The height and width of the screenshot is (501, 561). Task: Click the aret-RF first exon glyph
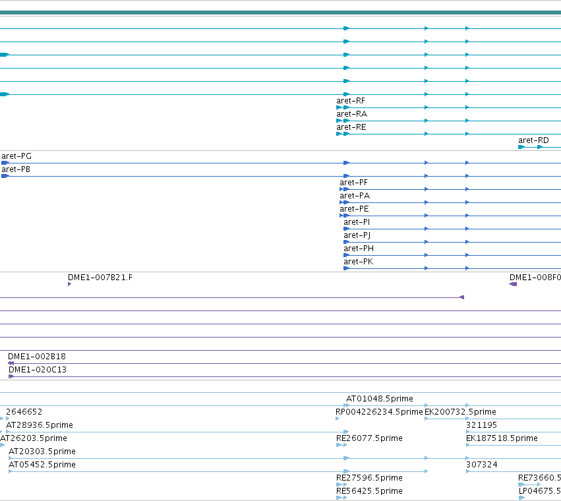coord(339,107)
